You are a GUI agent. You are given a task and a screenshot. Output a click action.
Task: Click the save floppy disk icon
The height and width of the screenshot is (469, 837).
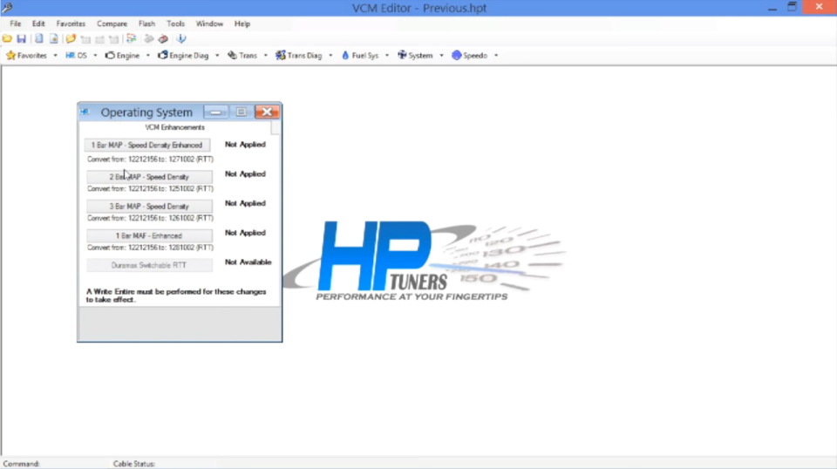point(21,38)
